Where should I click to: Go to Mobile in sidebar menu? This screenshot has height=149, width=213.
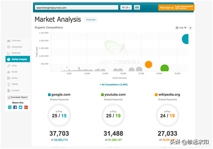pos(15,84)
